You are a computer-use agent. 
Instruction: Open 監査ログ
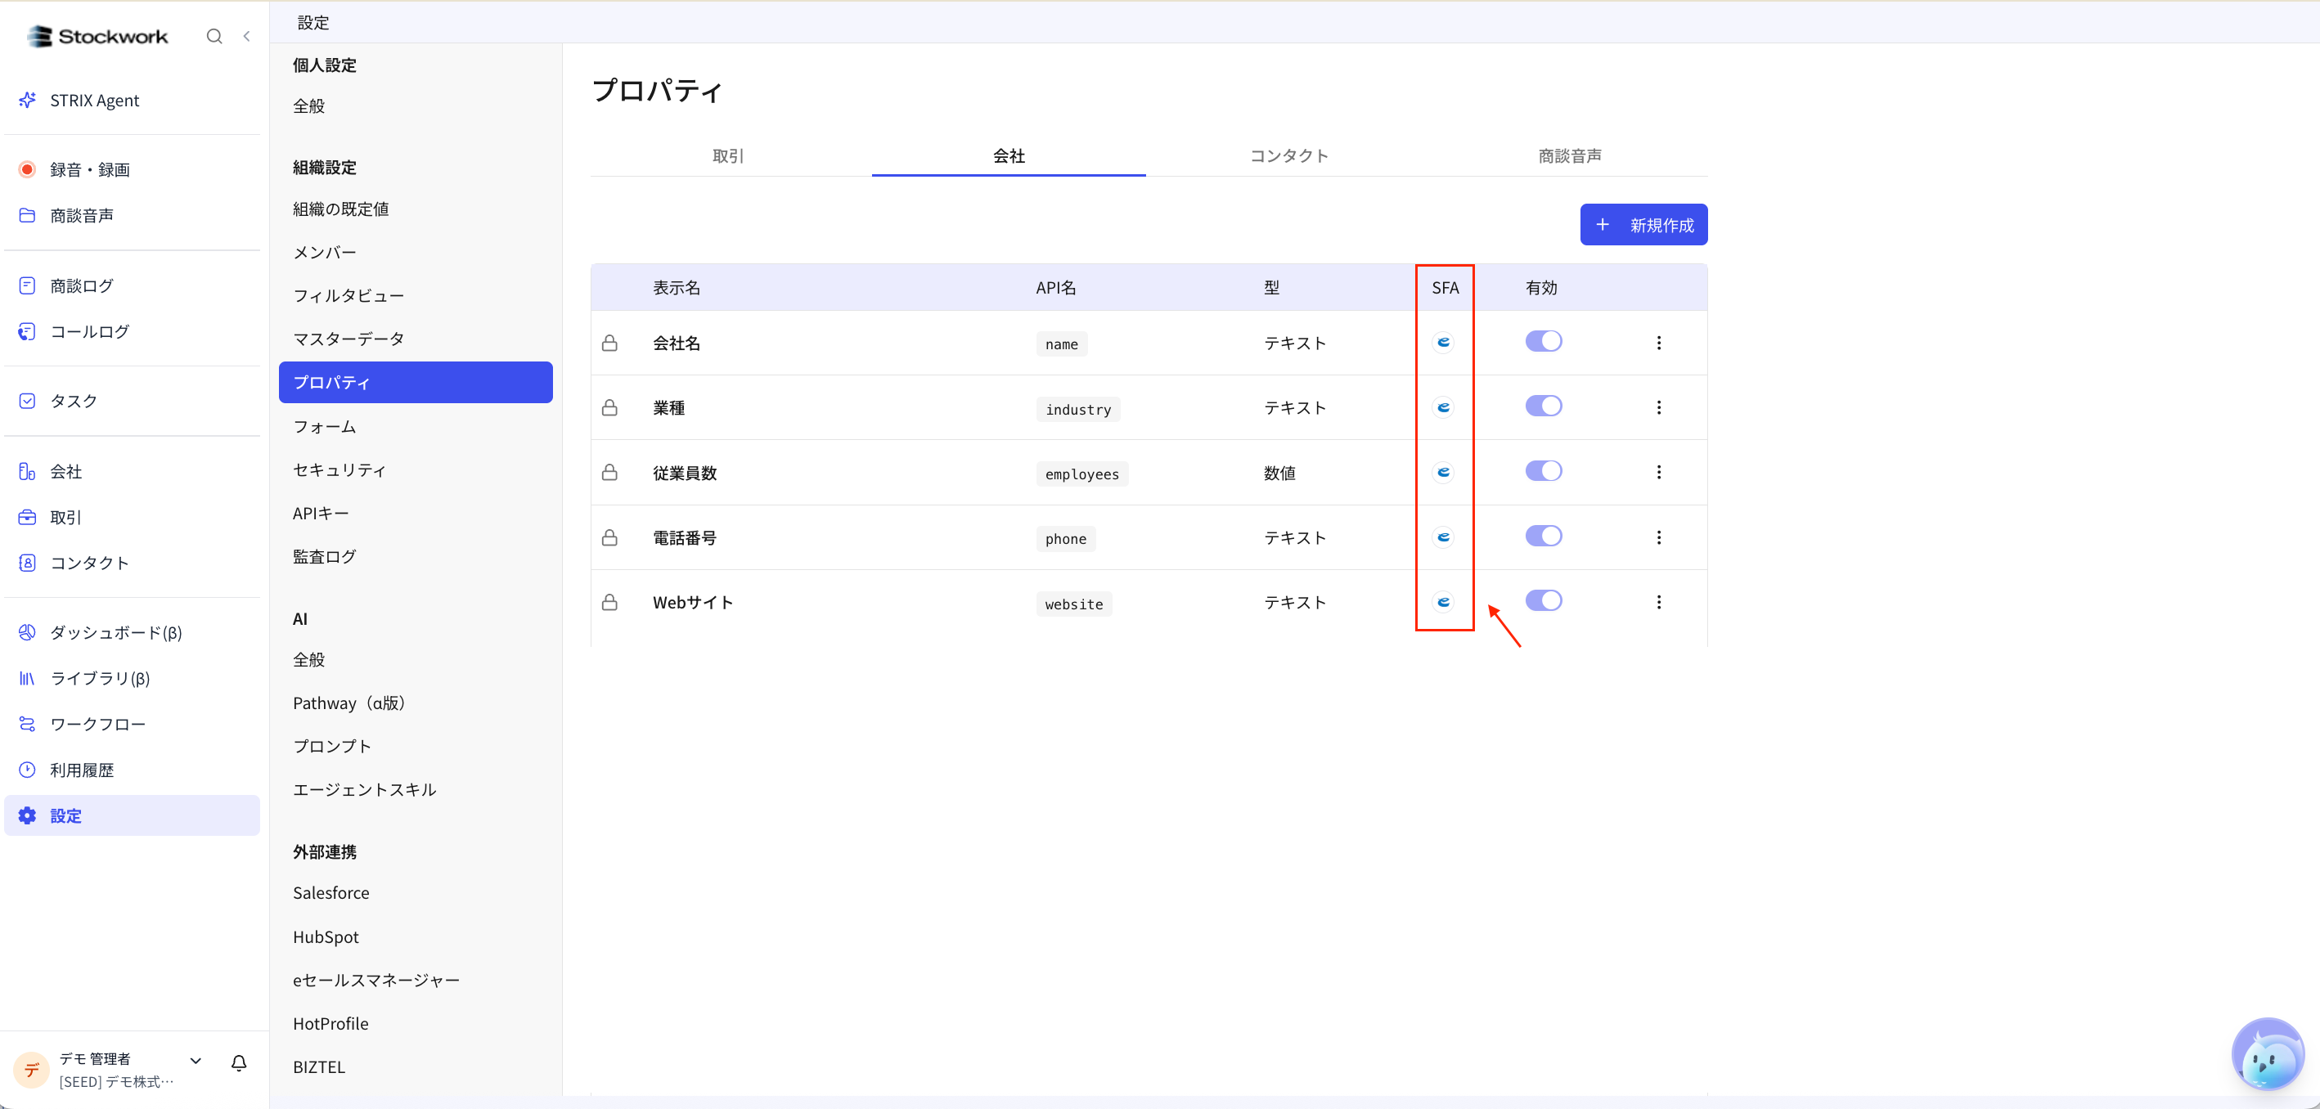(x=416, y=556)
